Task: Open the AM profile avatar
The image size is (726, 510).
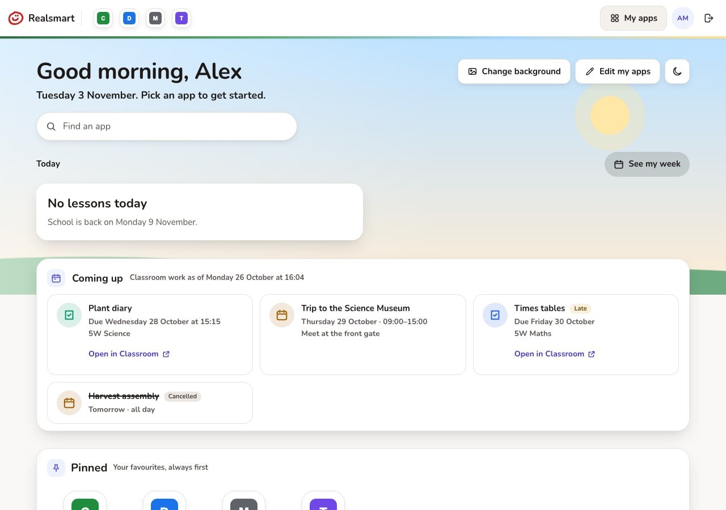Action: [x=683, y=18]
